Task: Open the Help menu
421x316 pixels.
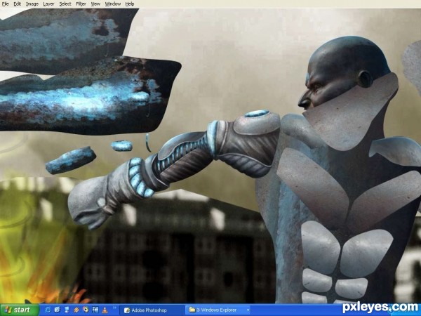Action: pyautogui.click(x=130, y=4)
